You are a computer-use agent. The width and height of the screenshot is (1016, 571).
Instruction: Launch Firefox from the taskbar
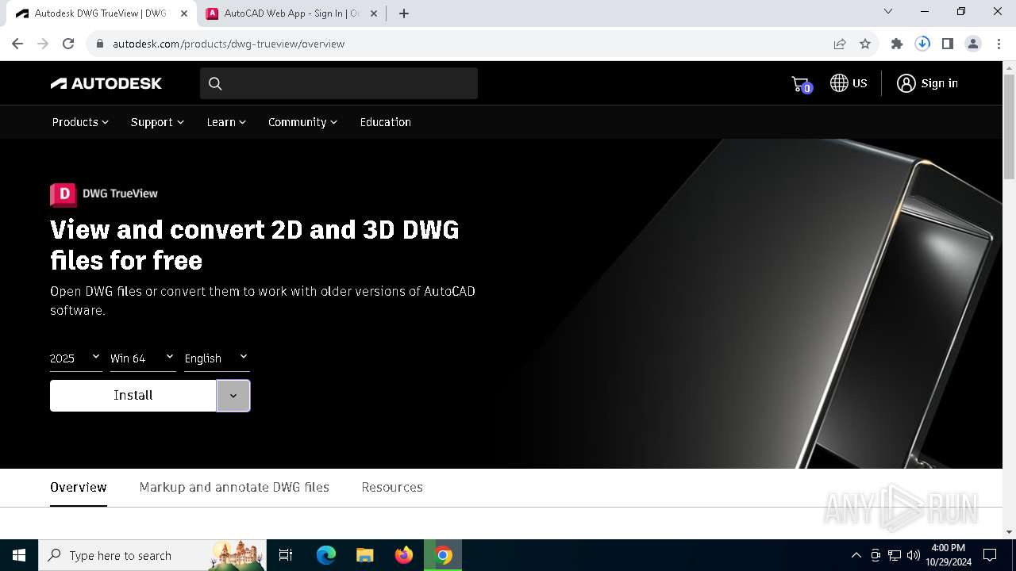click(404, 555)
